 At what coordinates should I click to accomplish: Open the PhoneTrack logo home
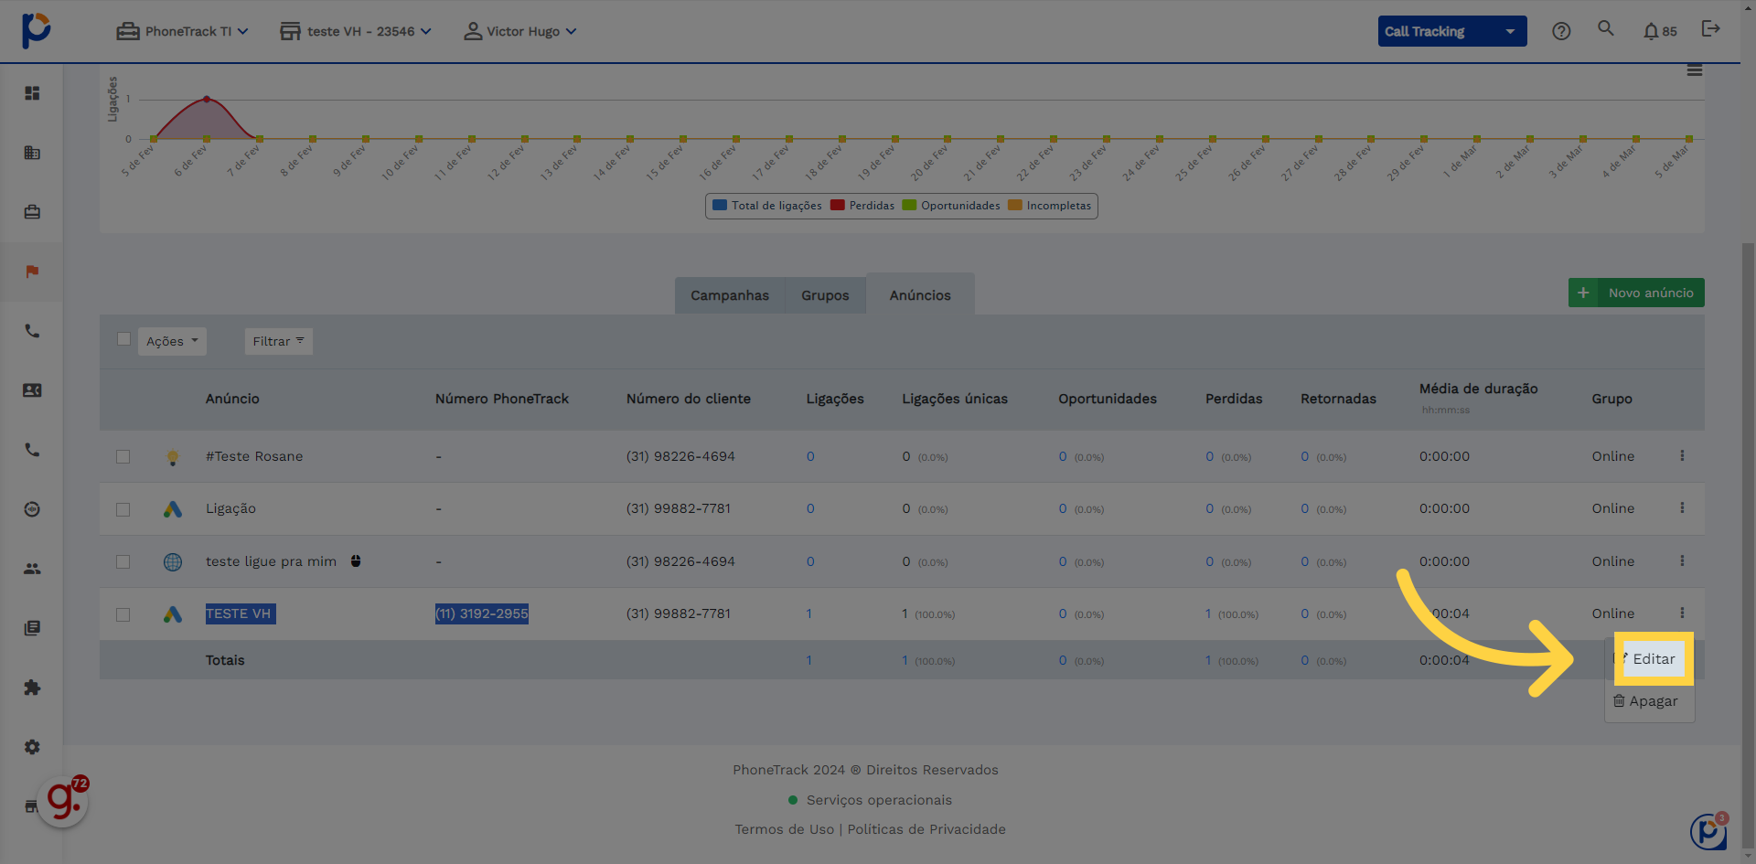[37, 30]
